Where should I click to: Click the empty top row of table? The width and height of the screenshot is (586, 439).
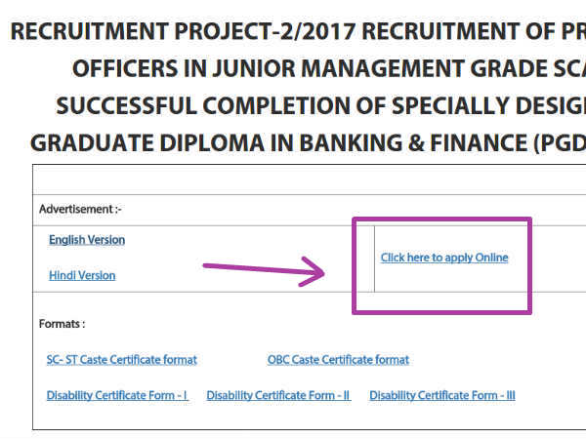(x=310, y=180)
